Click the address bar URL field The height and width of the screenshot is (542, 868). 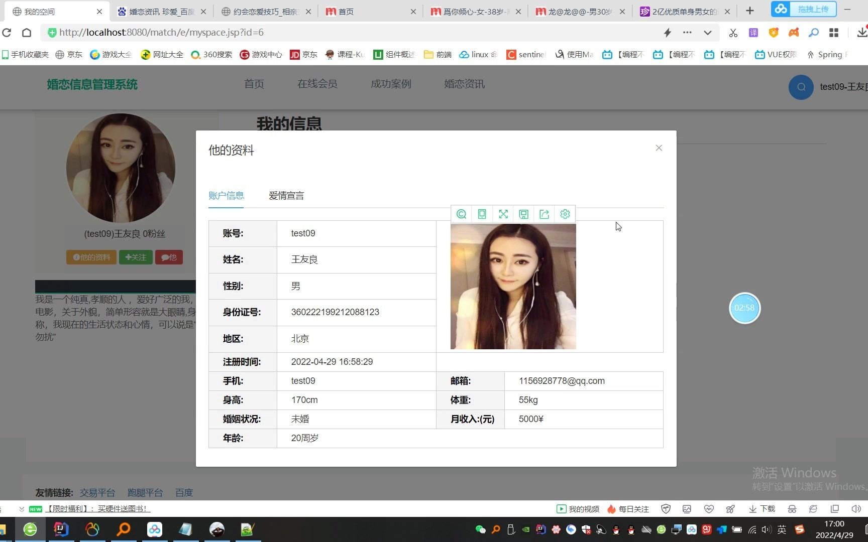click(x=352, y=33)
